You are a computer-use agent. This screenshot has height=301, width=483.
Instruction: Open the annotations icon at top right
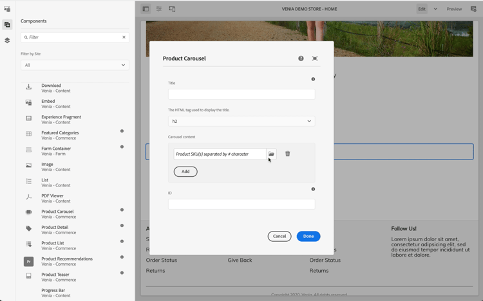(473, 9)
